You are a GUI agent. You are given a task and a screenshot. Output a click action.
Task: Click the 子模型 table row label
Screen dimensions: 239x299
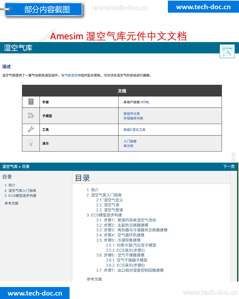(47, 116)
